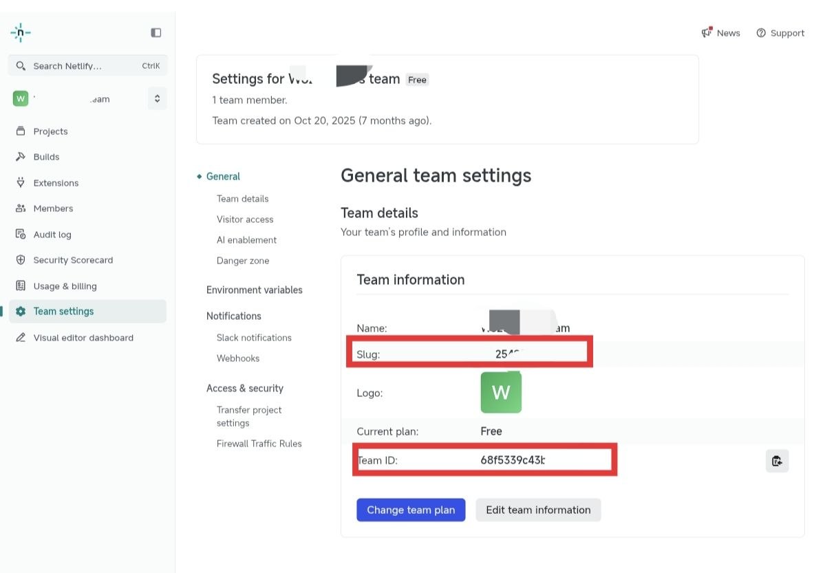Click the Free plan badge in header
The image size is (825, 573).
coord(417,80)
